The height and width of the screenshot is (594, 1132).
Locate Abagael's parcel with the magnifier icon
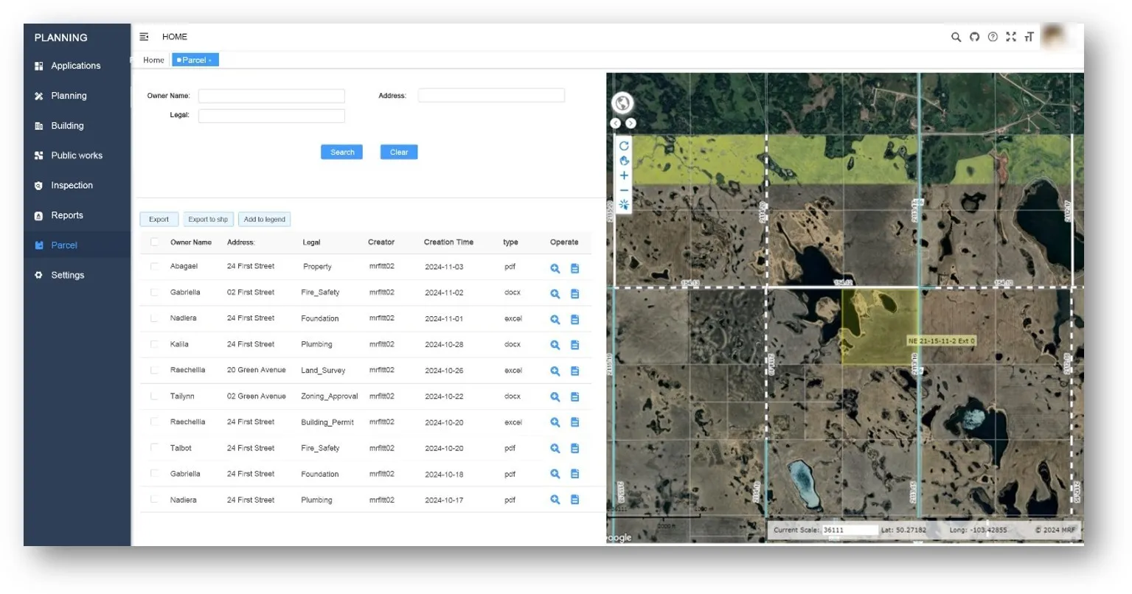555,268
